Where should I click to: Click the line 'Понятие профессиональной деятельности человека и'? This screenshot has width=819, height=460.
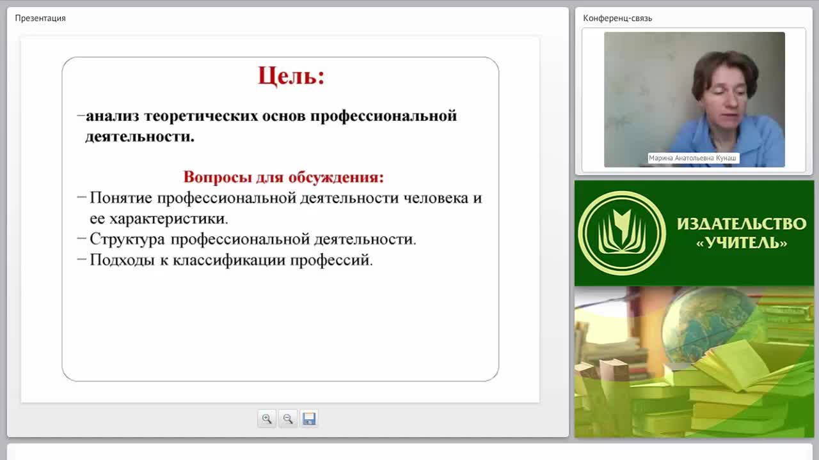point(285,197)
